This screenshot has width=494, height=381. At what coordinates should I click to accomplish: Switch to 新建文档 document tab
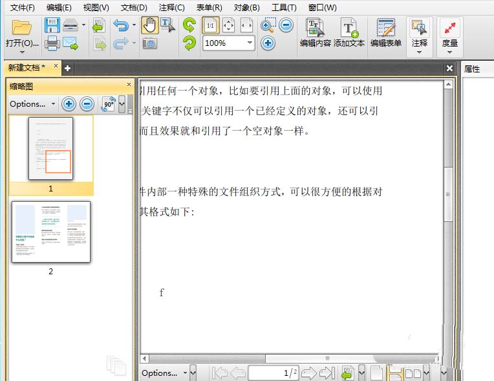click(x=26, y=67)
